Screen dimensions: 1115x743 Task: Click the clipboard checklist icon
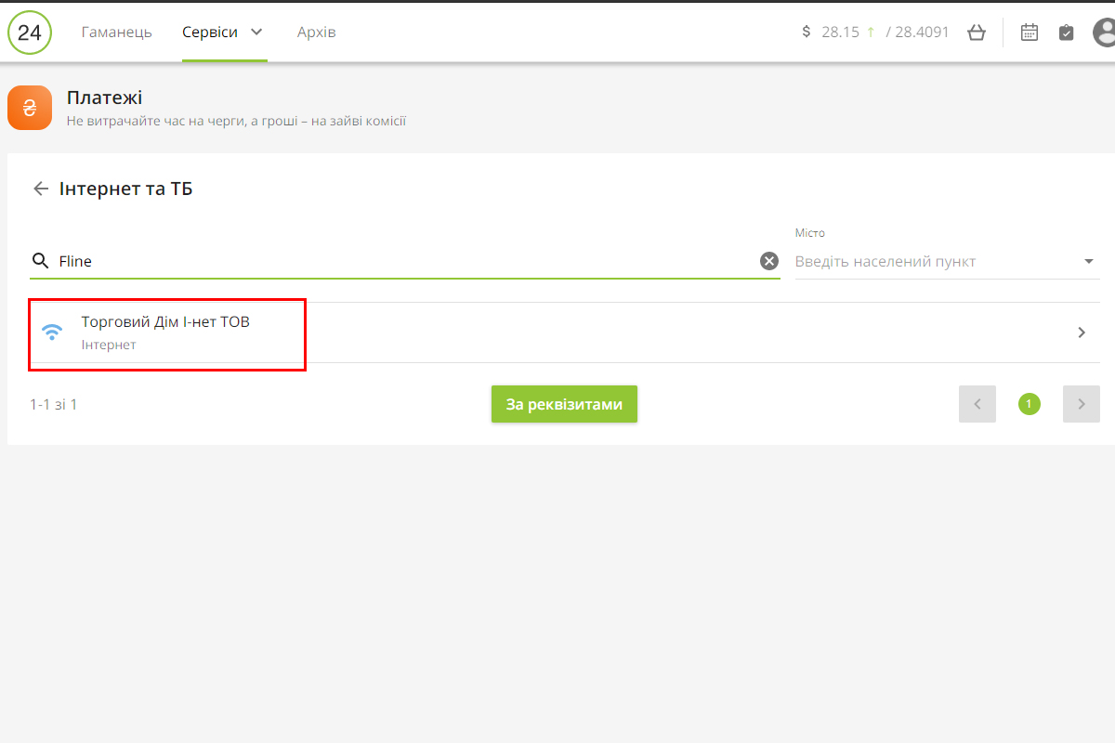(x=1067, y=33)
